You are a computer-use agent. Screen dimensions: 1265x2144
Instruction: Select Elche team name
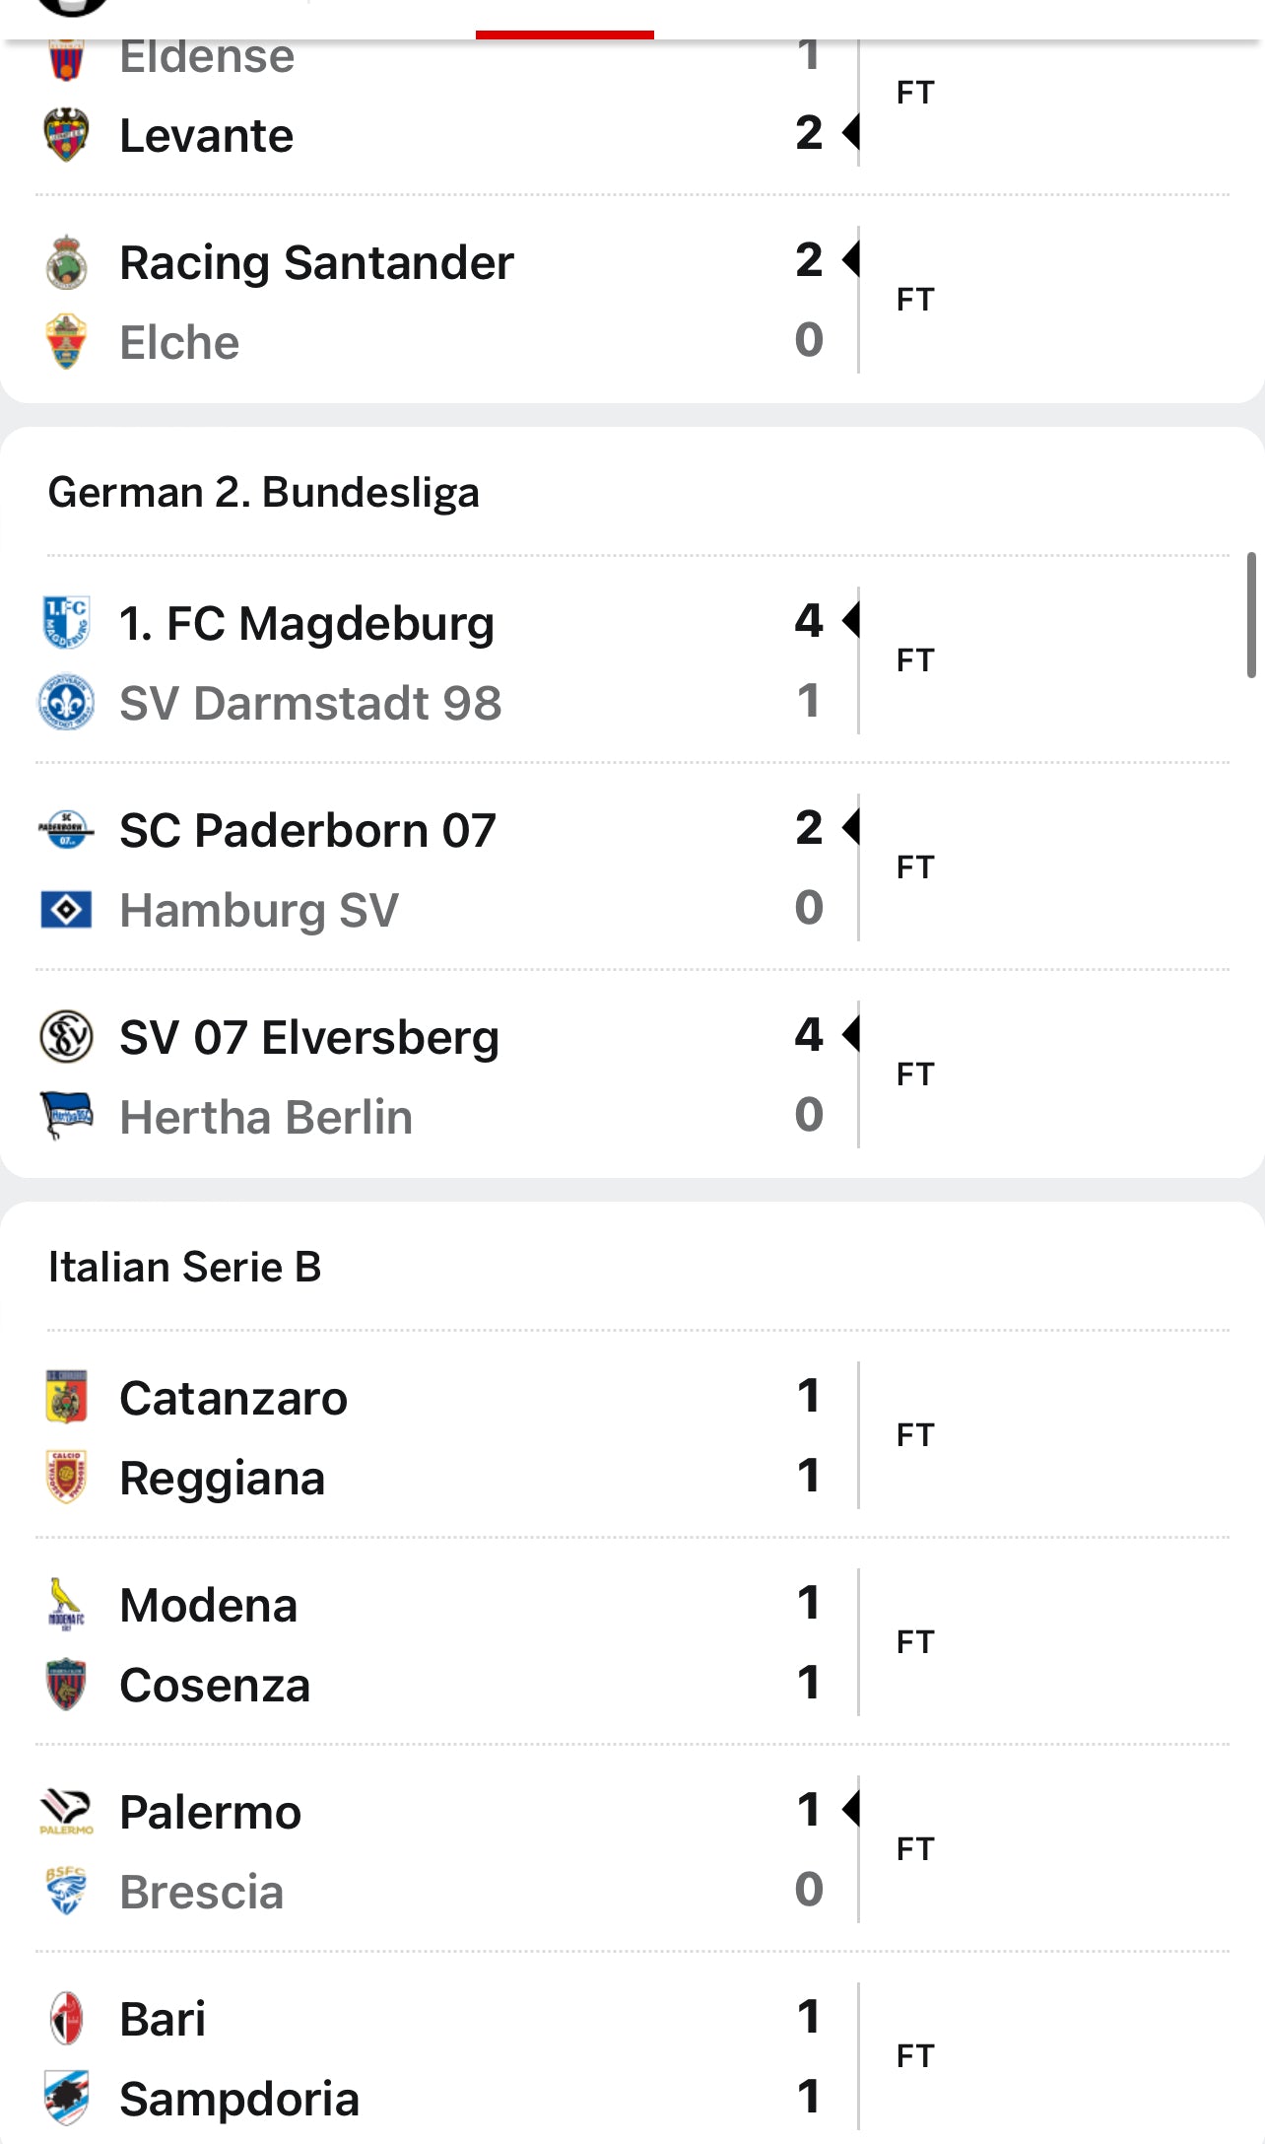coord(179,342)
